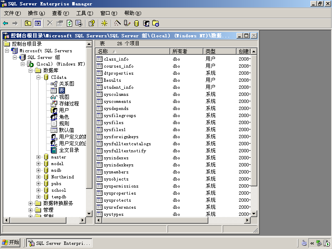Expand the Northwind database node
The image size is (332, 249).
coord(38,177)
